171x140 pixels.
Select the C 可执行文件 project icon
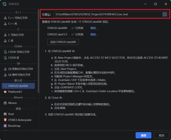click(x=5, y=35)
